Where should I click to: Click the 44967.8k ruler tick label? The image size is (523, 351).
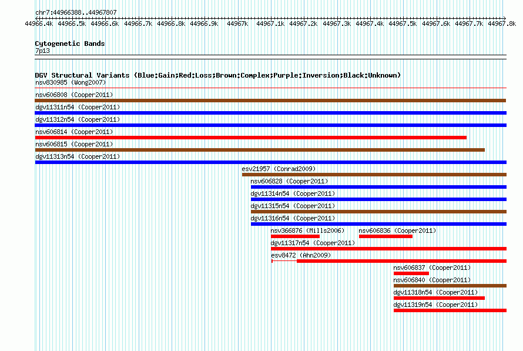coord(502,24)
